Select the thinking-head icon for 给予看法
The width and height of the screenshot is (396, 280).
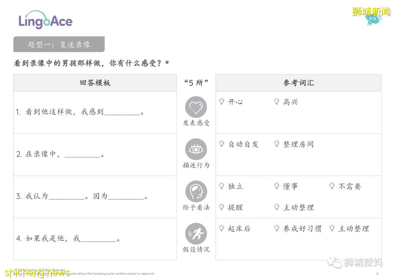[196, 191]
